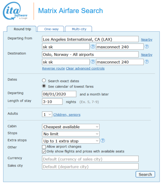Click Clear advanced controls link
The image size is (165, 185).
pyautogui.click(x=85, y=68)
